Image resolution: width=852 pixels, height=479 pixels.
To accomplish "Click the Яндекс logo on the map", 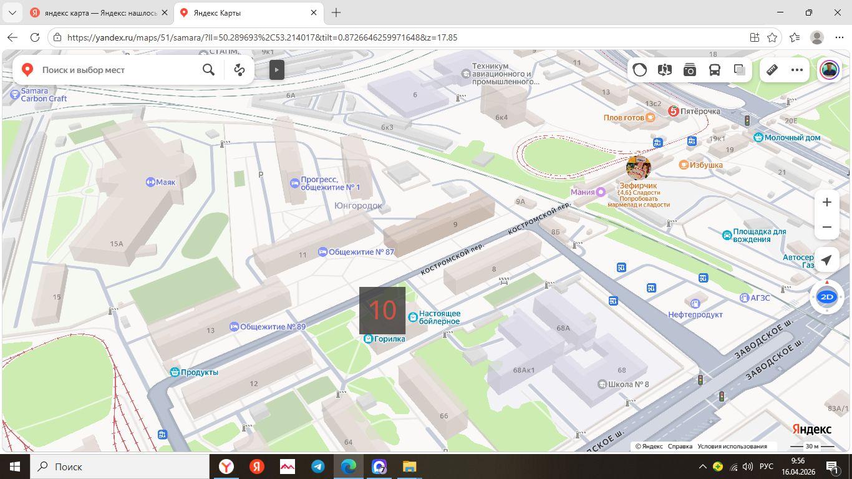I will pyautogui.click(x=811, y=429).
